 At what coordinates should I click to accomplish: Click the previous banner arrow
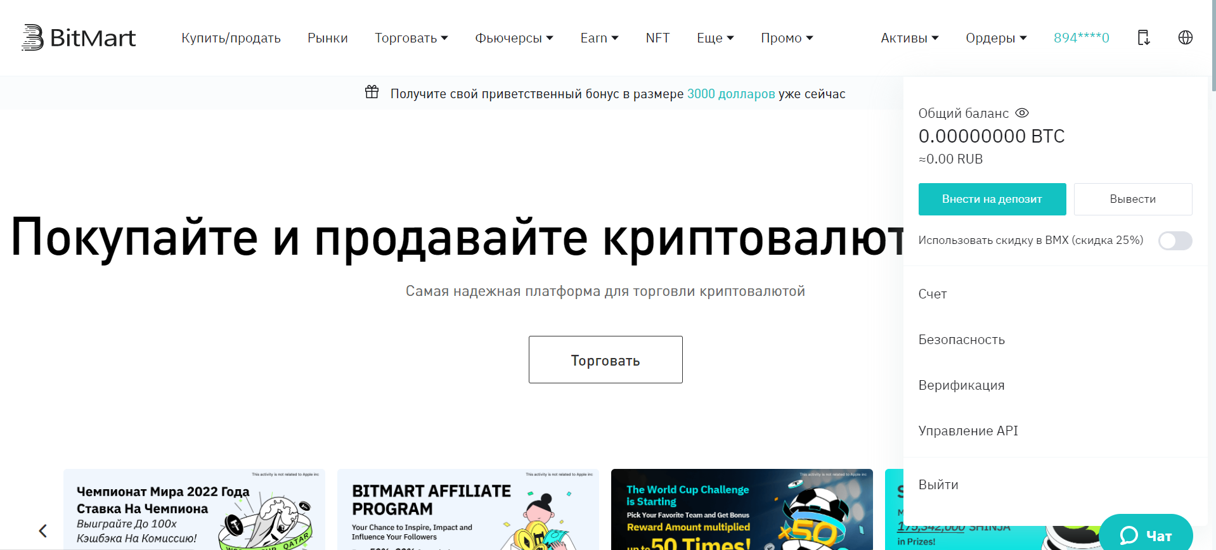(43, 530)
